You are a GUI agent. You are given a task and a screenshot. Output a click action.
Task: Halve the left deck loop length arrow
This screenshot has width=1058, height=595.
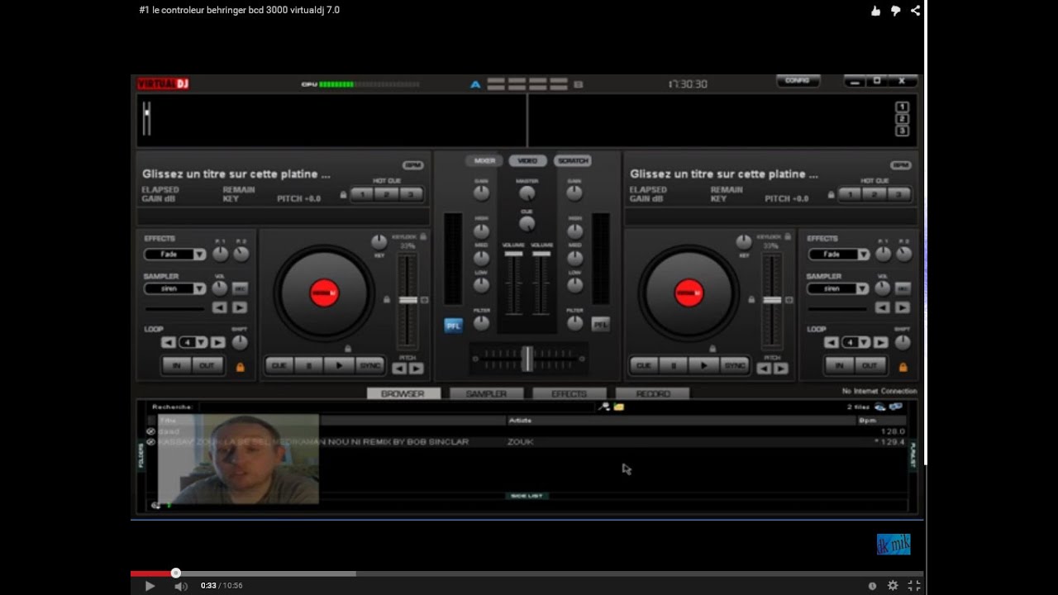pos(169,342)
